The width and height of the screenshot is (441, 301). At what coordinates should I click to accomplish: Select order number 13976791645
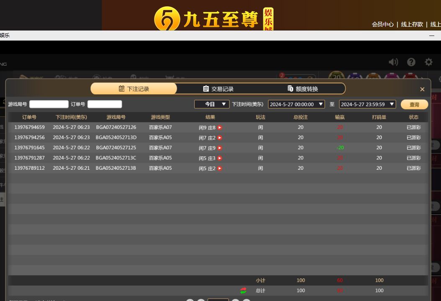click(30, 148)
